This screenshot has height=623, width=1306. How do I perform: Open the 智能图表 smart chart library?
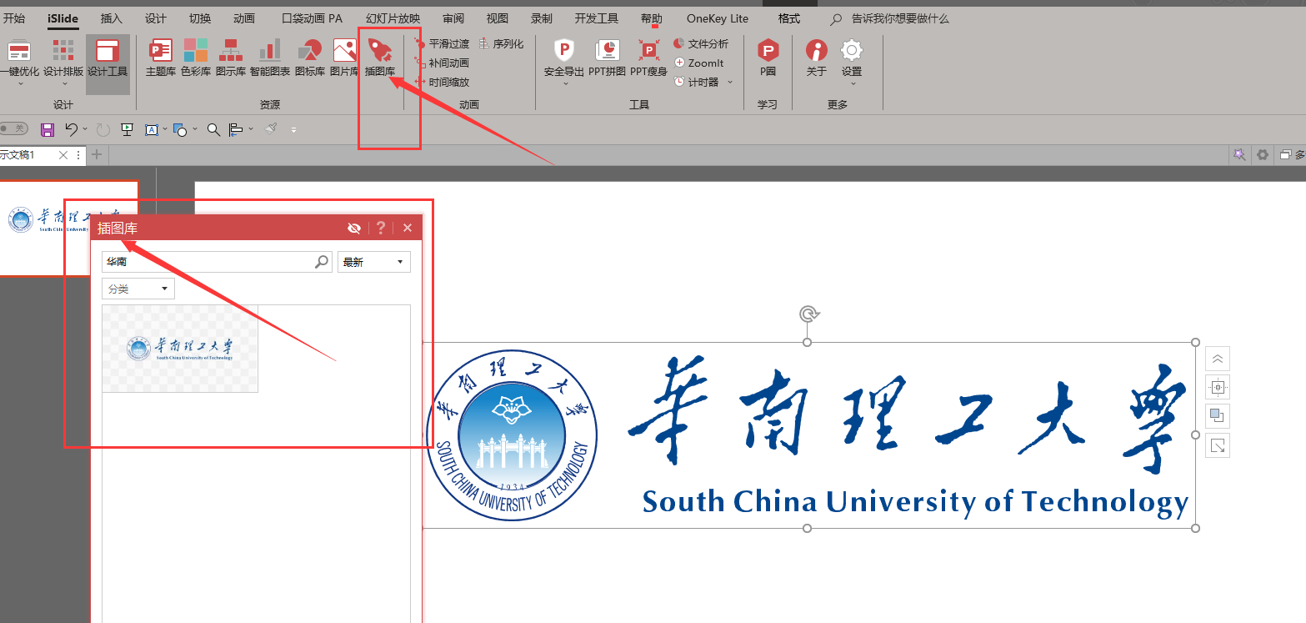270,58
